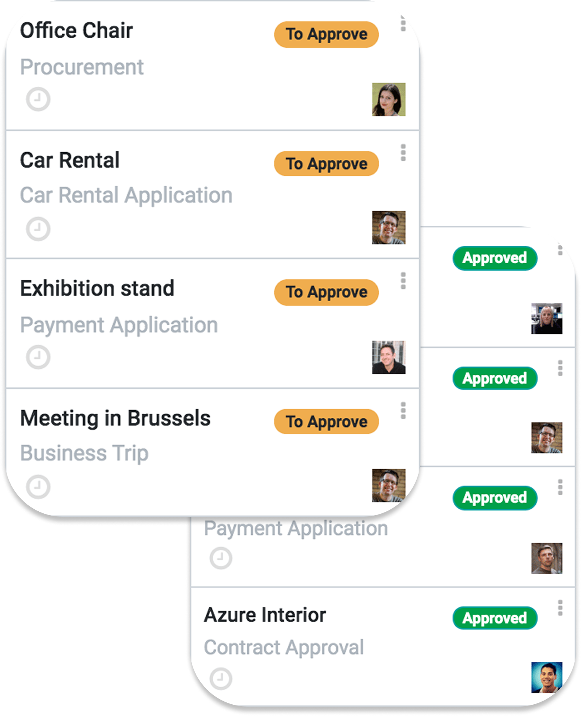
Task: Open the Meeting in Brussels request
Action: point(115,418)
